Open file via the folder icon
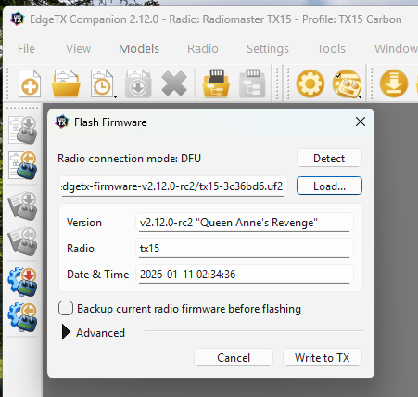The height and width of the screenshot is (397, 418). (x=66, y=83)
